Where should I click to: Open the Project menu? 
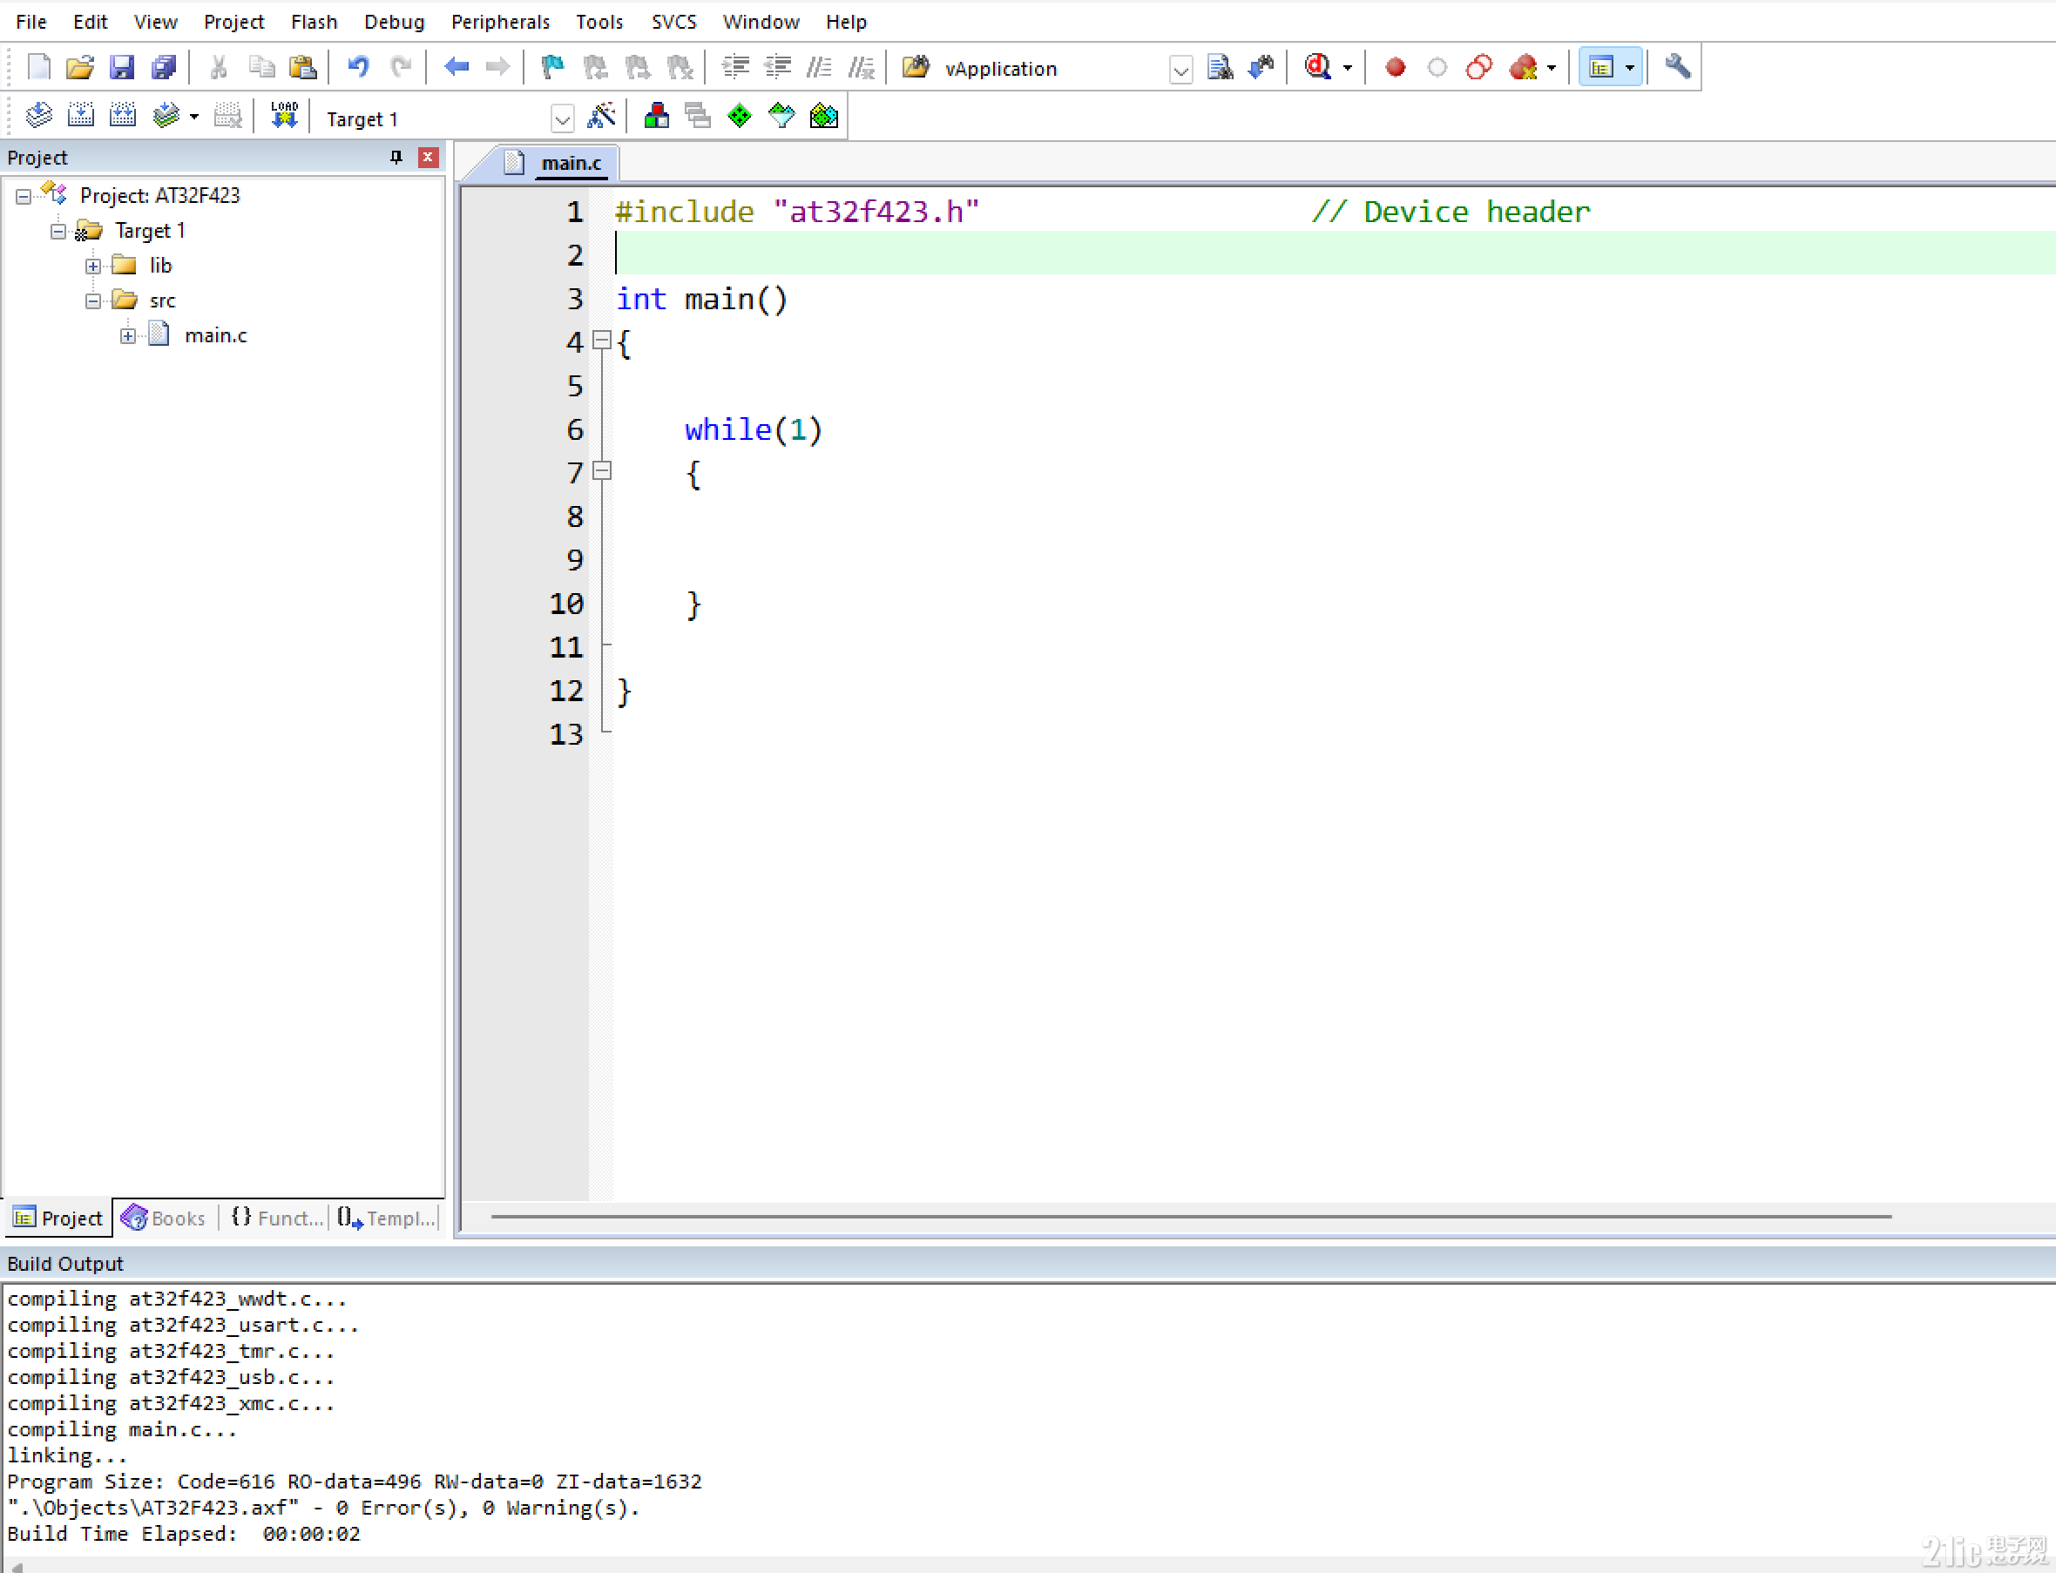tap(234, 22)
